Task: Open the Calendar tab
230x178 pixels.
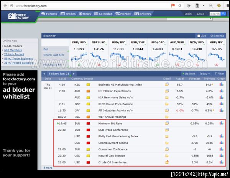Action: [x=103, y=14]
